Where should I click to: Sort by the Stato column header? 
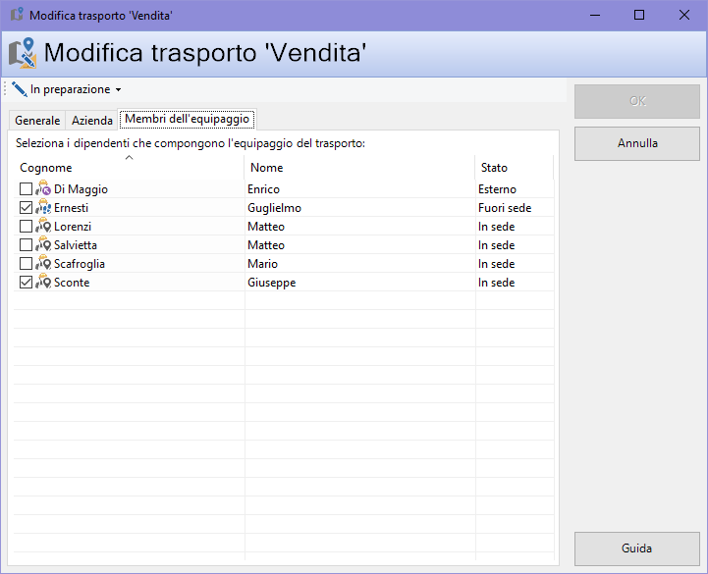point(515,168)
